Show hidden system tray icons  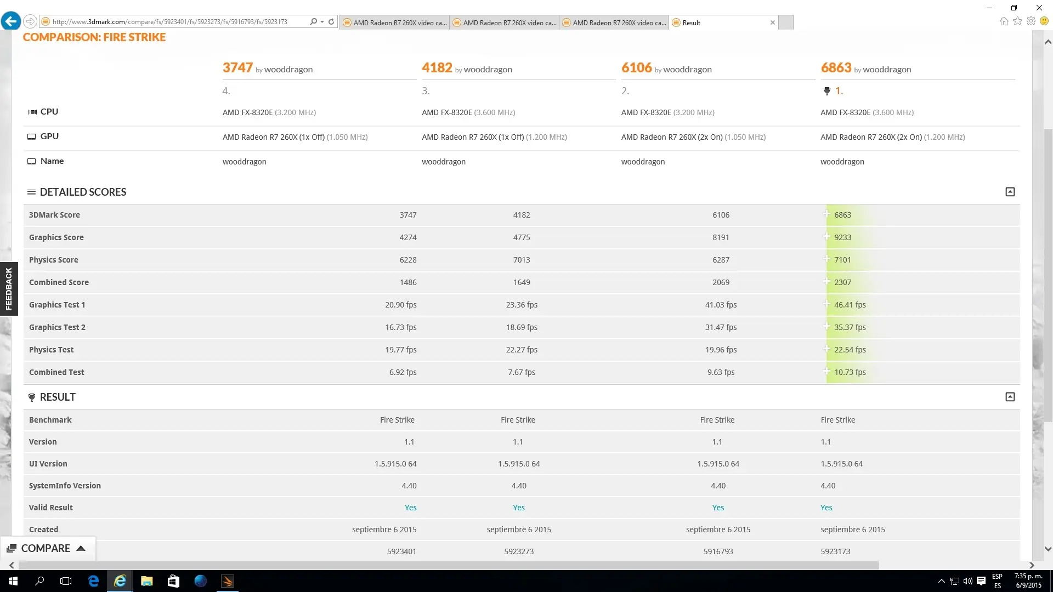(942, 581)
